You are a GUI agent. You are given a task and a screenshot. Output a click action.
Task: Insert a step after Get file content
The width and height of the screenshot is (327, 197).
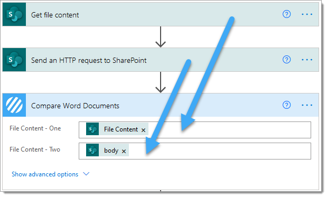(x=161, y=37)
